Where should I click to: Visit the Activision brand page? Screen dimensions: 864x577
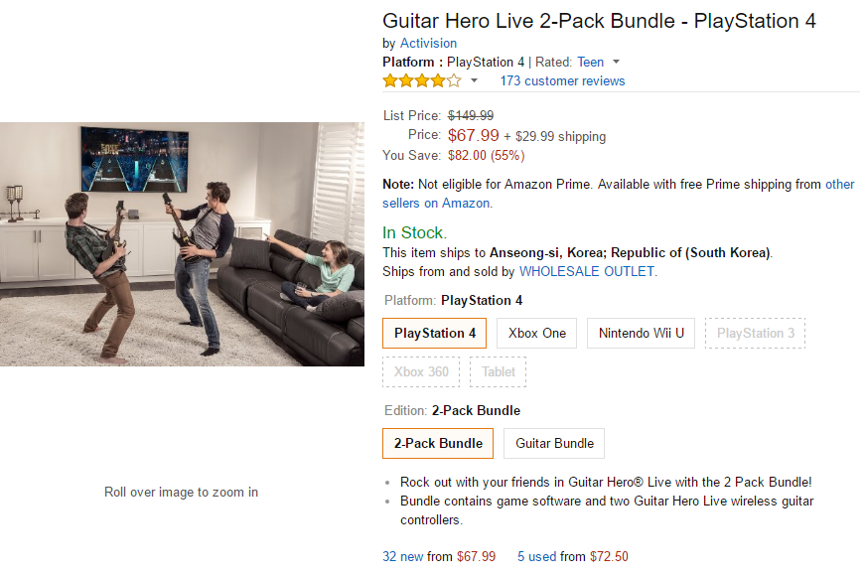coord(428,43)
